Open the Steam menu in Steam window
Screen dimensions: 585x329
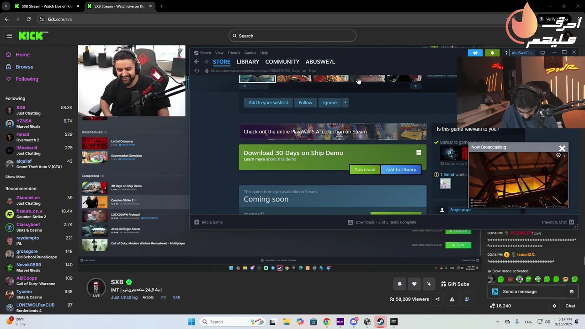coord(205,53)
